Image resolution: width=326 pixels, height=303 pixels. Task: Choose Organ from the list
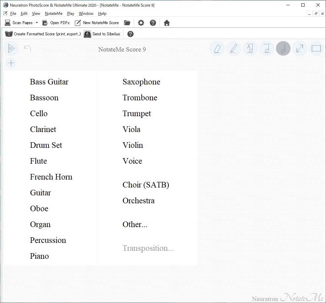tap(40, 224)
